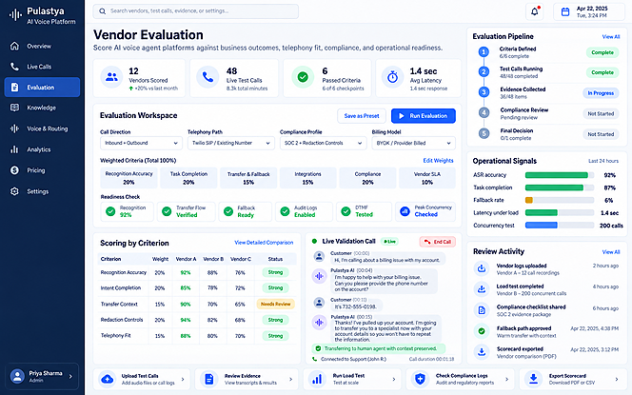Click the Needs Review status badge
Screen dimensions: 632x395
(x=276, y=304)
